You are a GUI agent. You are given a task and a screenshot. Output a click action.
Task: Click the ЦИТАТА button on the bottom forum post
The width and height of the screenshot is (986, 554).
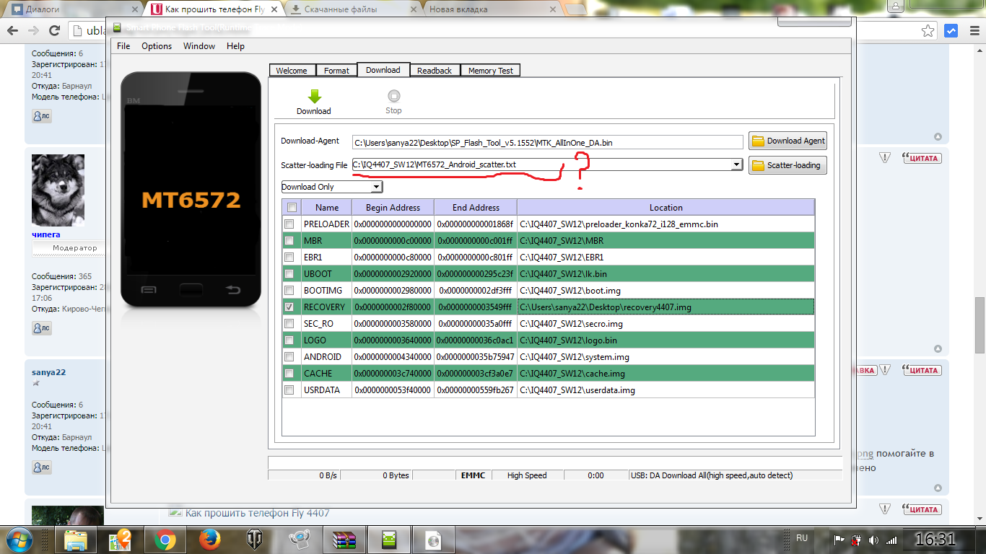click(x=922, y=509)
